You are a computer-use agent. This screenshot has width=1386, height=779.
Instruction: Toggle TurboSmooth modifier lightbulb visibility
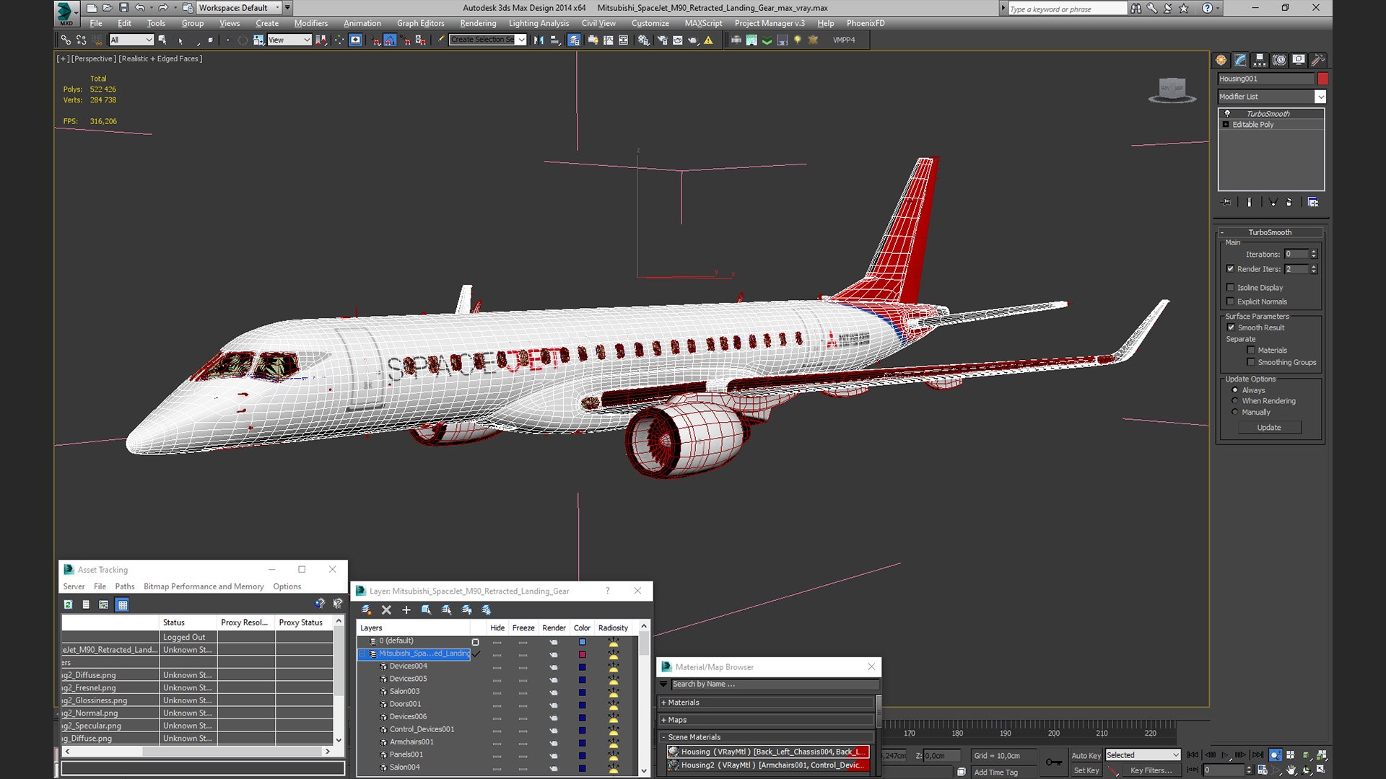[1226, 114]
